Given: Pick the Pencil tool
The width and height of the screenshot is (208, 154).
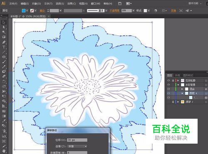Looking at the screenshot, I should (4, 67).
